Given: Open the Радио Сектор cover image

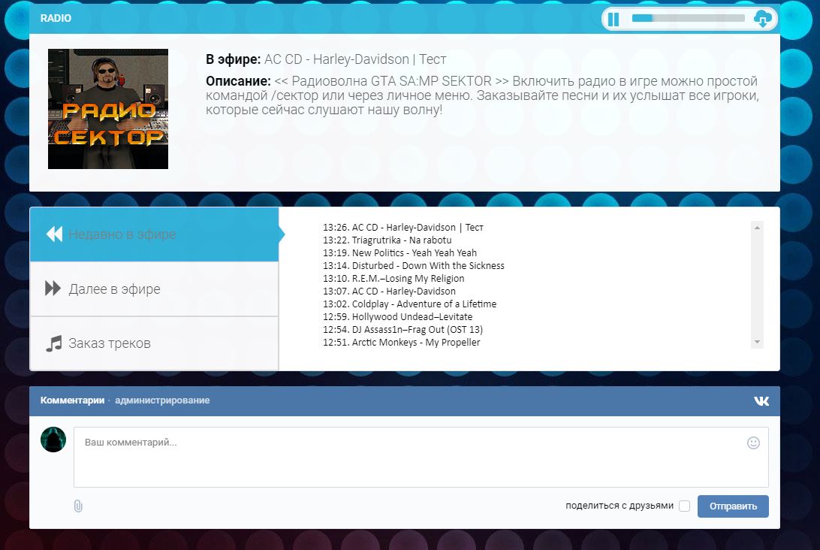Looking at the screenshot, I should 108,109.
